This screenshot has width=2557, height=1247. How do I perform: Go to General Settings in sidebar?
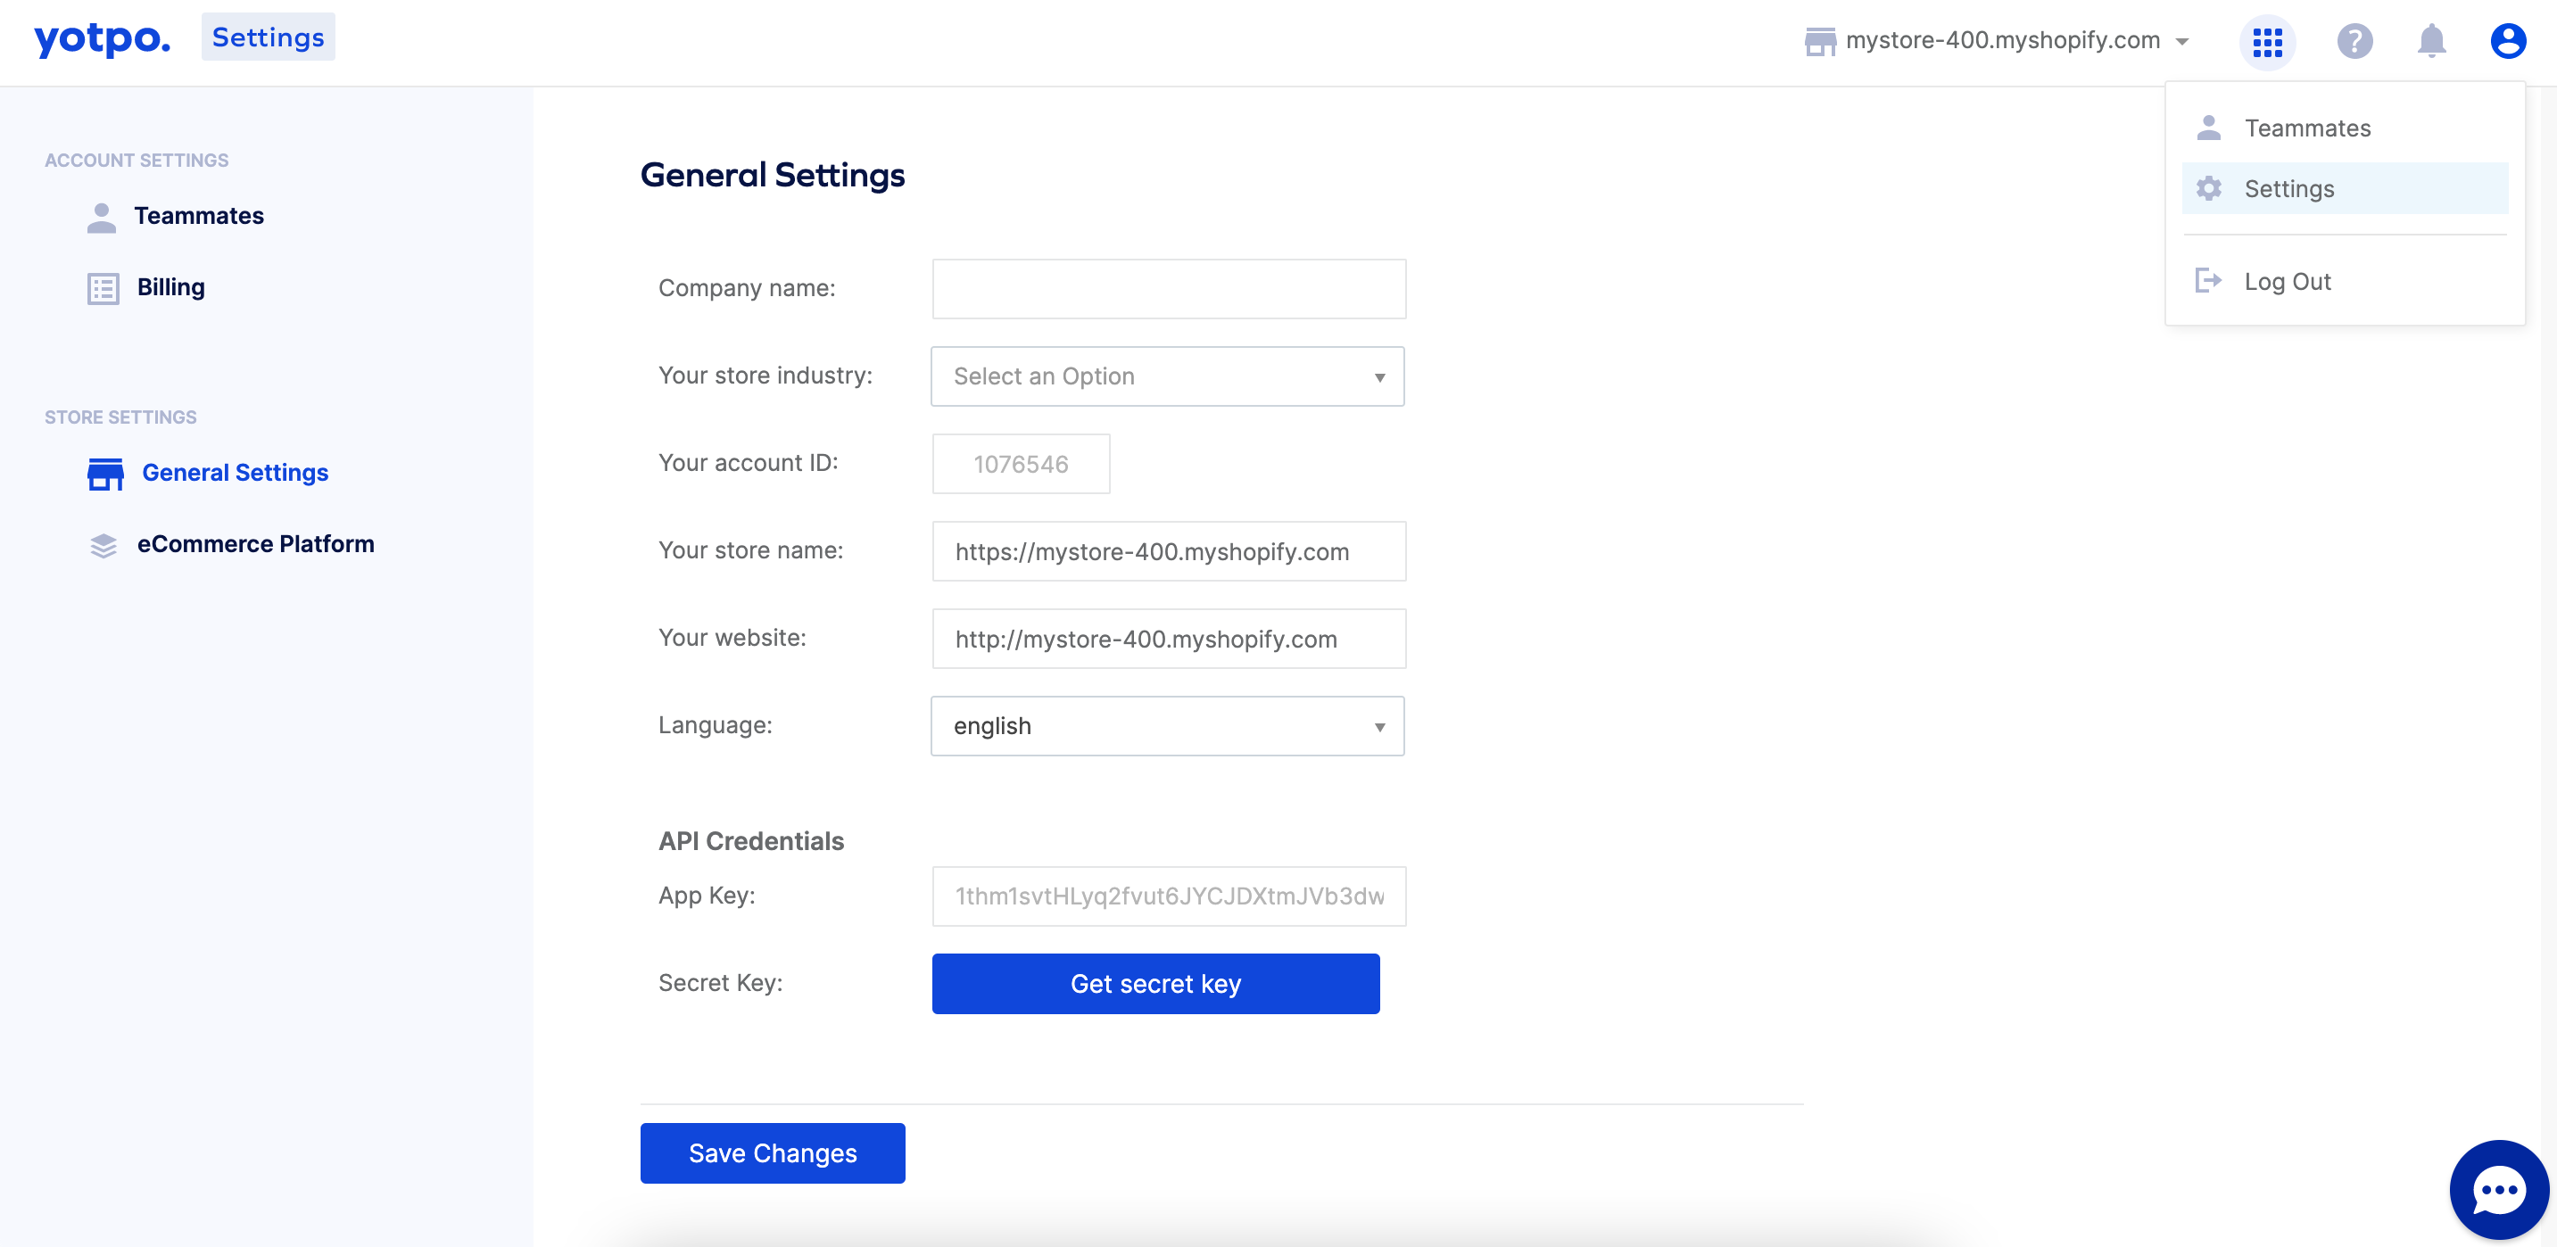click(236, 474)
